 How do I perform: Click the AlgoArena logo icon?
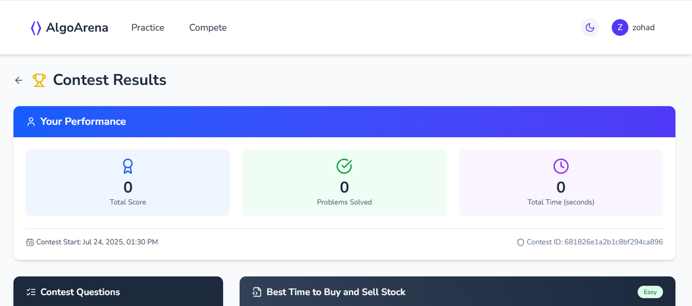coord(36,28)
